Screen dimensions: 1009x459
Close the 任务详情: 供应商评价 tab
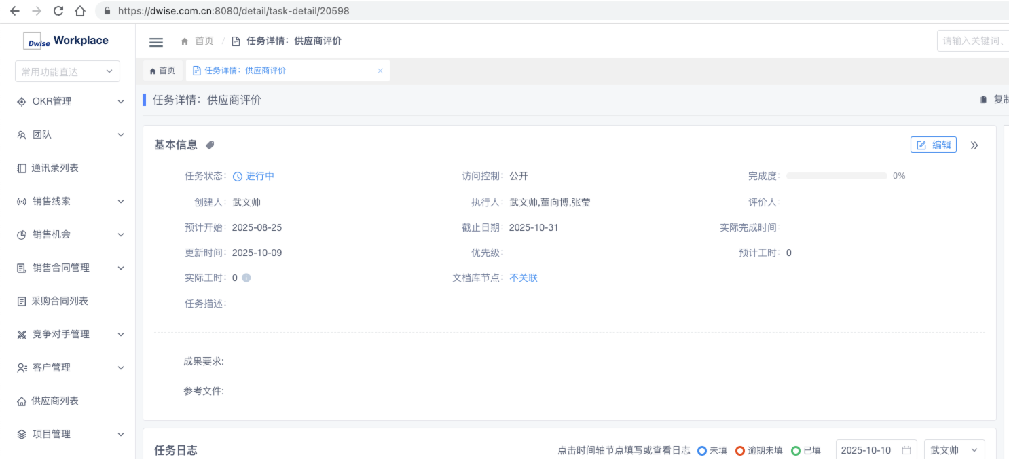(380, 71)
